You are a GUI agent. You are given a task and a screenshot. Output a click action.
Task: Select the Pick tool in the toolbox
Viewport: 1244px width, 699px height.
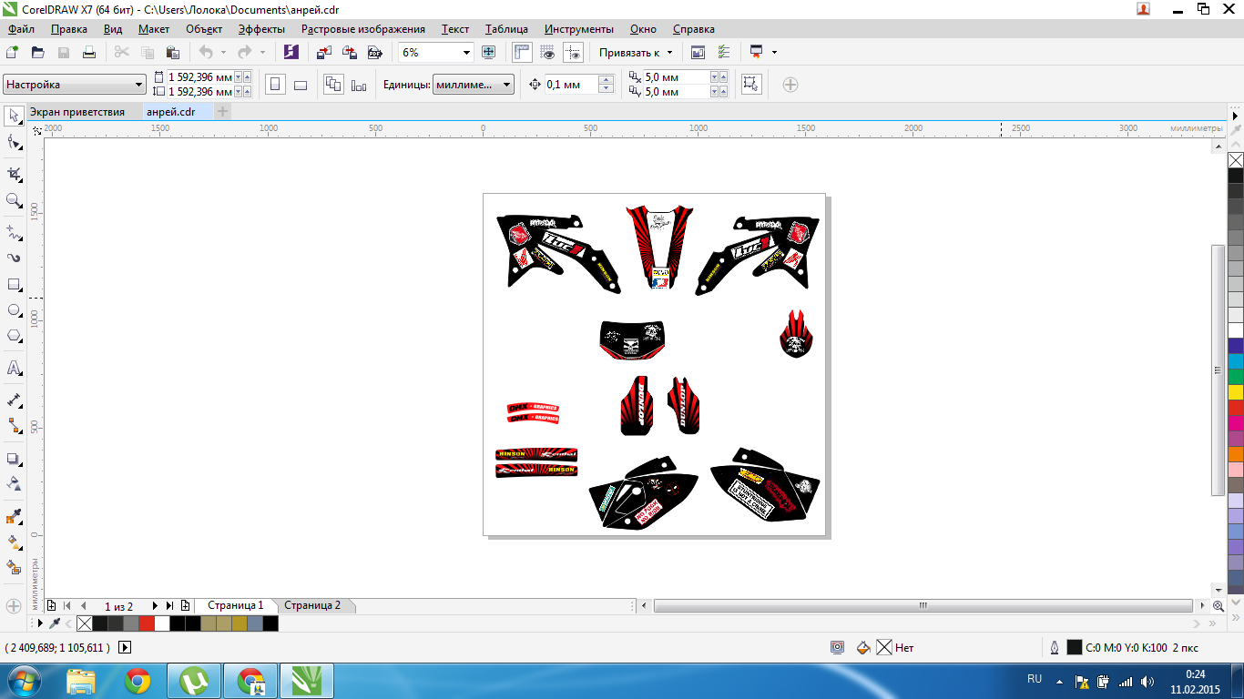14,115
